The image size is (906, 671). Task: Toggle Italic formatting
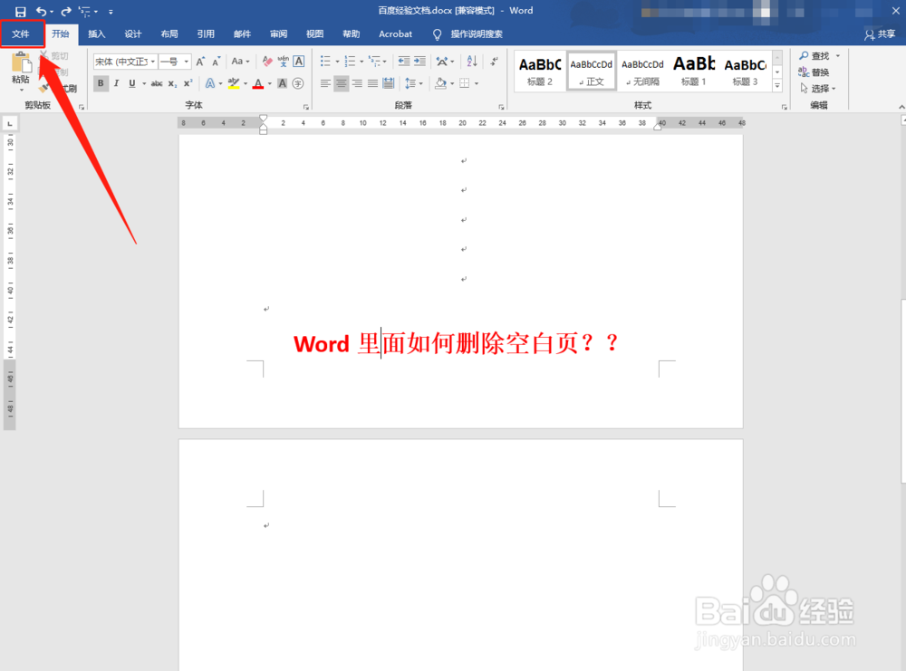pos(116,83)
